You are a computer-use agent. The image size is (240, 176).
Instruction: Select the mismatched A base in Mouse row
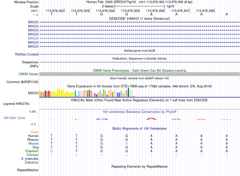[x=126, y=144]
